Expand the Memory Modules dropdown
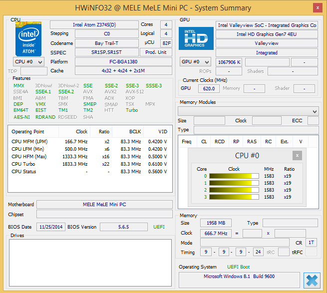 (248, 111)
